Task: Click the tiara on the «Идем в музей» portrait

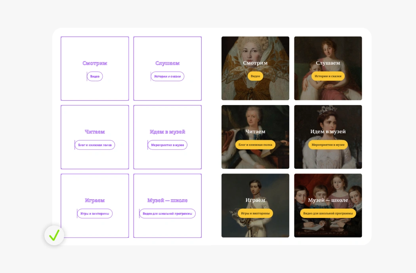Action: pyautogui.click(x=327, y=110)
